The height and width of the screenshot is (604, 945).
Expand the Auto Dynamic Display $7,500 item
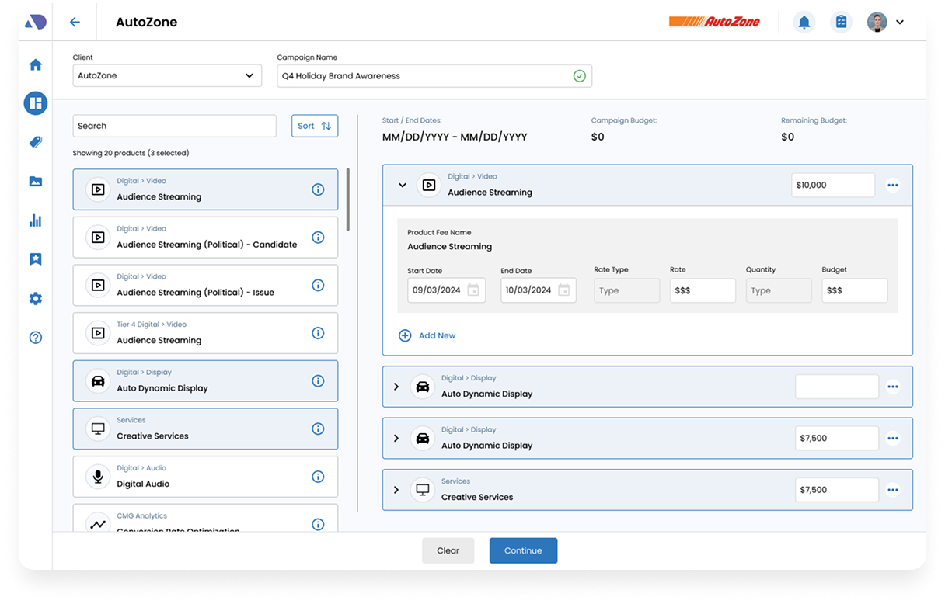pos(396,438)
